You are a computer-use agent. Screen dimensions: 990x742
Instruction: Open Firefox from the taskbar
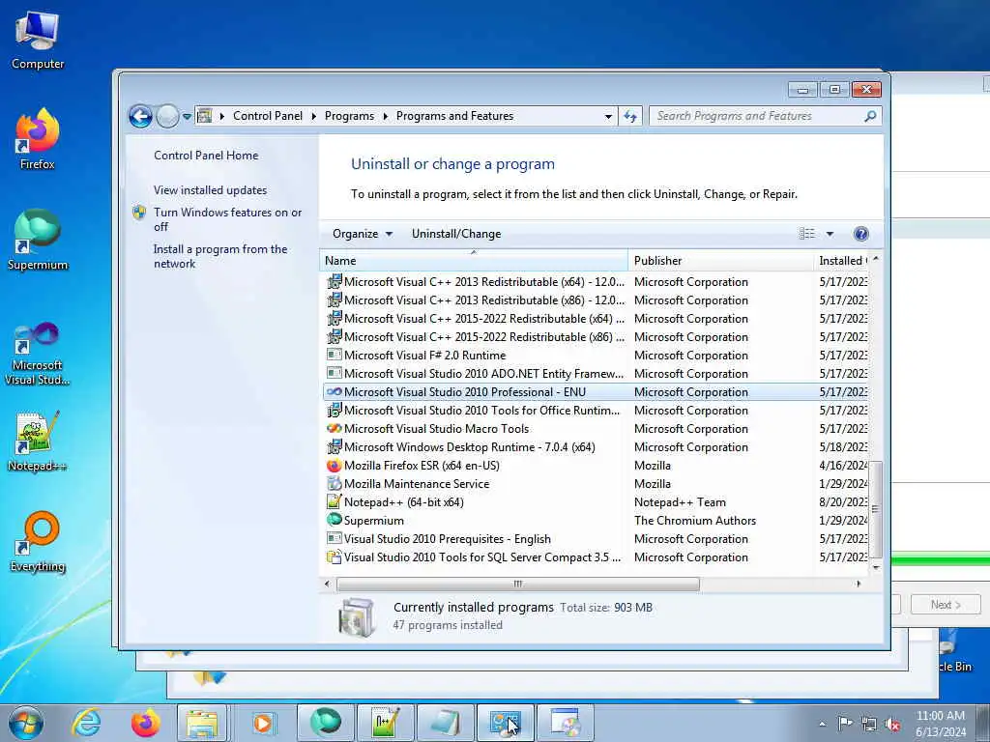[x=145, y=723]
